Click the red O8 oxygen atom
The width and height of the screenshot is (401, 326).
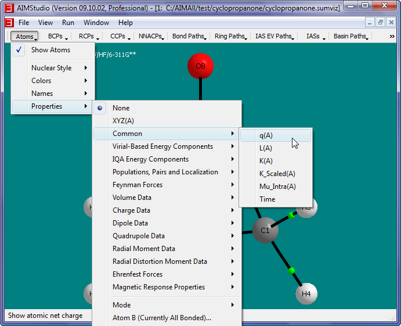point(200,66)
